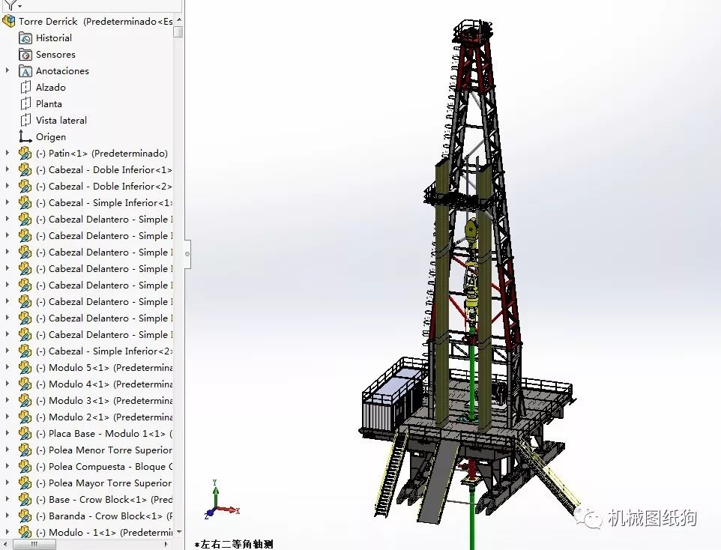Click the Modulo 5<1> part icon
Image resolution: width=721 pixels, height=550 pixels.
click(x=25, y=368)
